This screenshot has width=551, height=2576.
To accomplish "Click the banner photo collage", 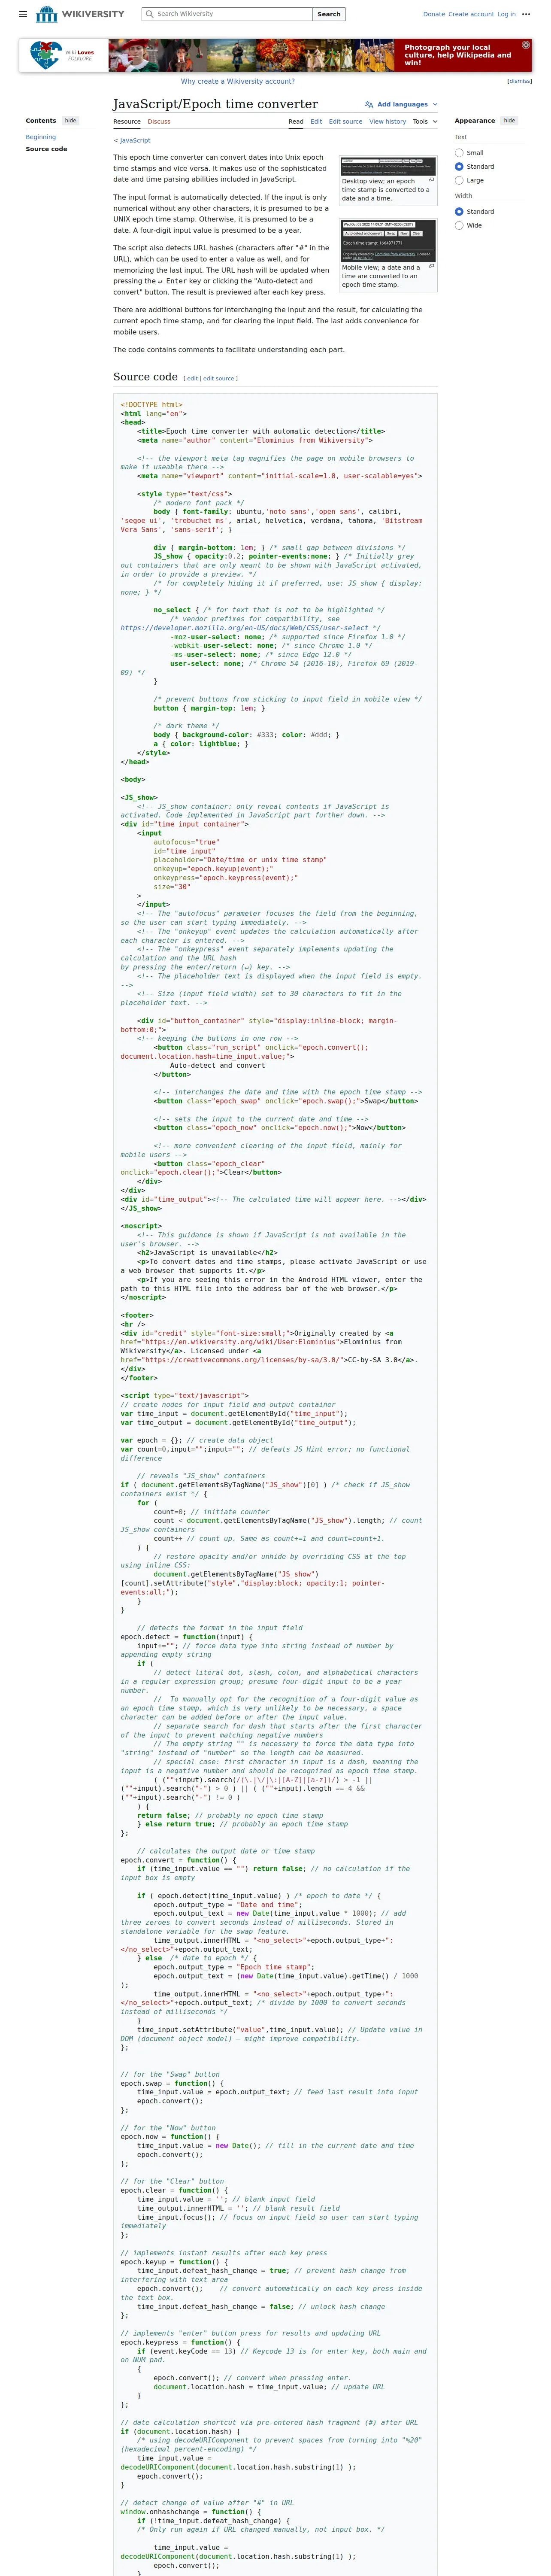I will pyautogui.click(x=251, y=55).
